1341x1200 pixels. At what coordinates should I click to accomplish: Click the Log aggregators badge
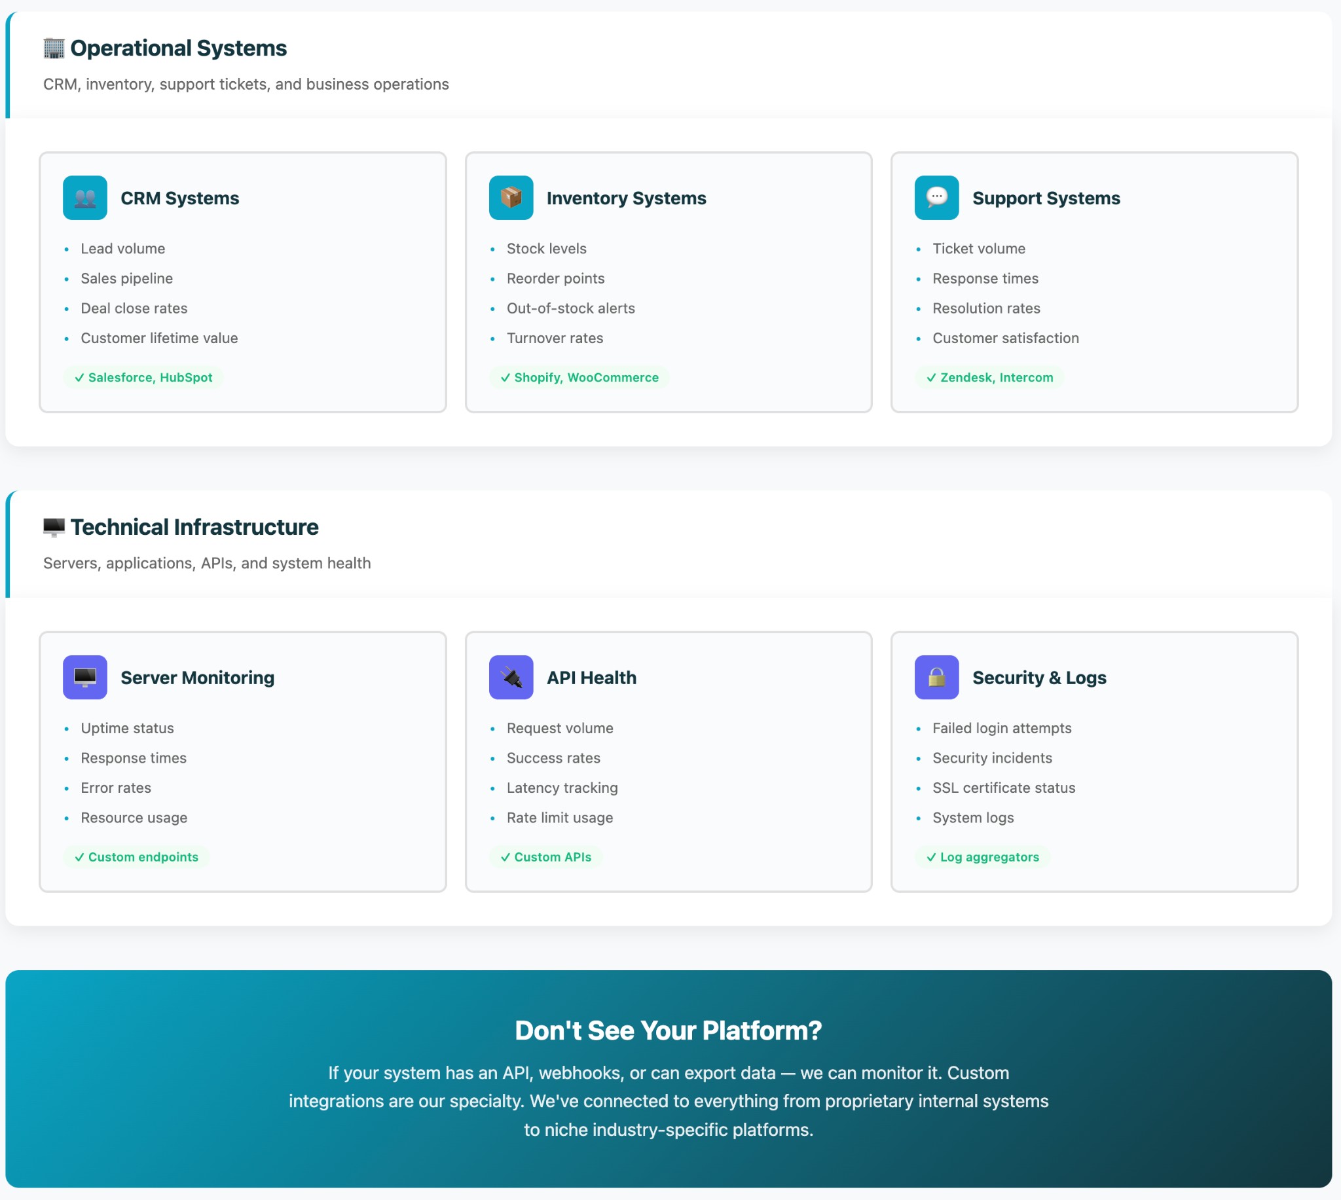982,856
